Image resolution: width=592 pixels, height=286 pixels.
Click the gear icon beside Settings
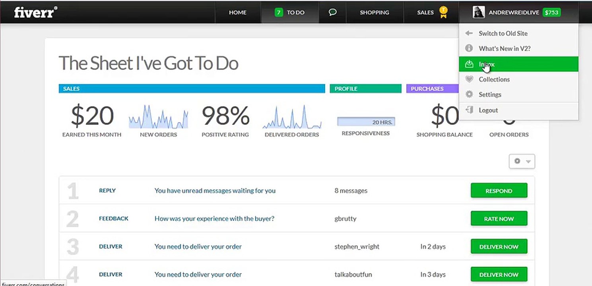[469, 95]
